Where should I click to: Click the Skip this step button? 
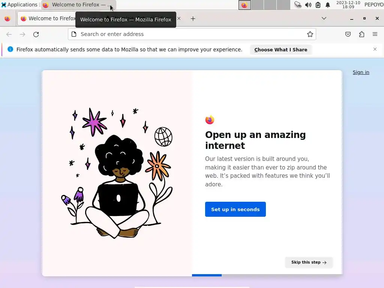pos(309,262)
